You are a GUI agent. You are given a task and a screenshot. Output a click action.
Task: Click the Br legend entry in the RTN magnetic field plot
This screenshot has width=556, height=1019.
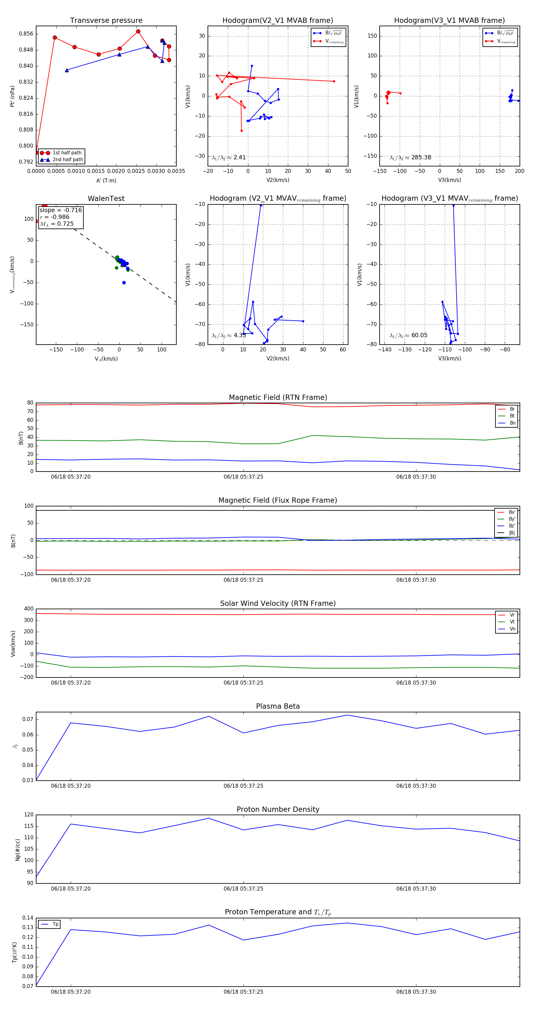click(x=507, y=409)
